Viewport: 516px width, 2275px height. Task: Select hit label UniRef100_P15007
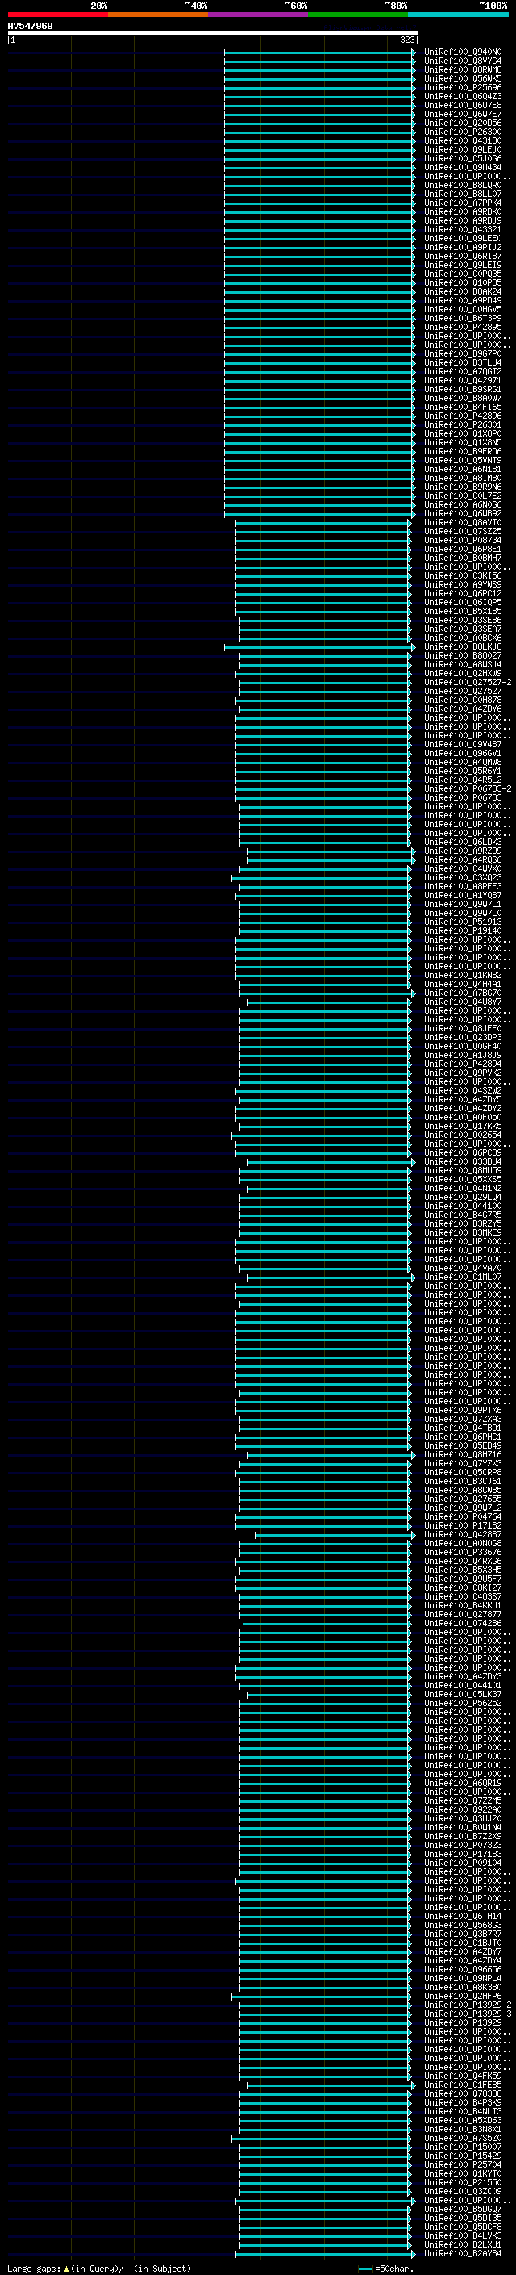click(462, 2146)
